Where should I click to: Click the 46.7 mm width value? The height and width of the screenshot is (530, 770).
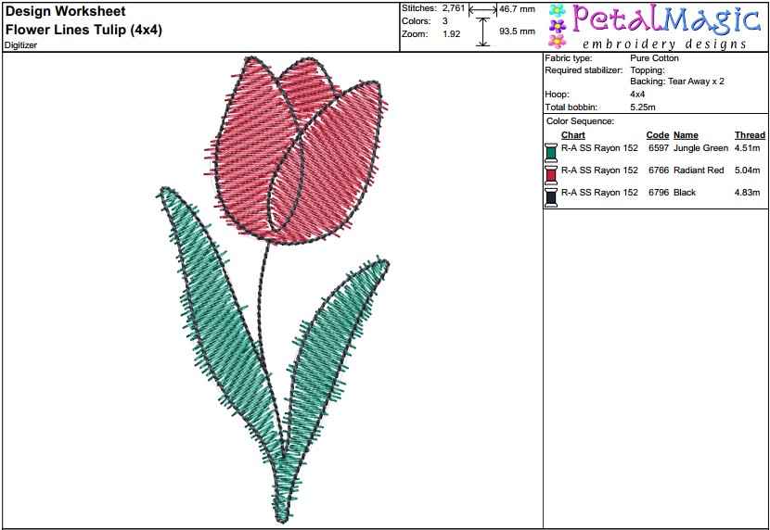click(x=517, y=9)
